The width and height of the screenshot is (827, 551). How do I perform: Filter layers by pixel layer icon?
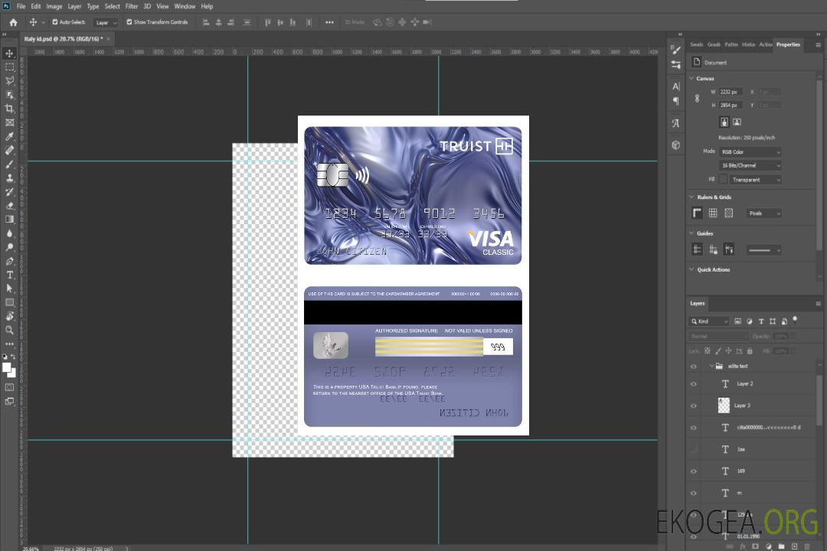(738, 321)
